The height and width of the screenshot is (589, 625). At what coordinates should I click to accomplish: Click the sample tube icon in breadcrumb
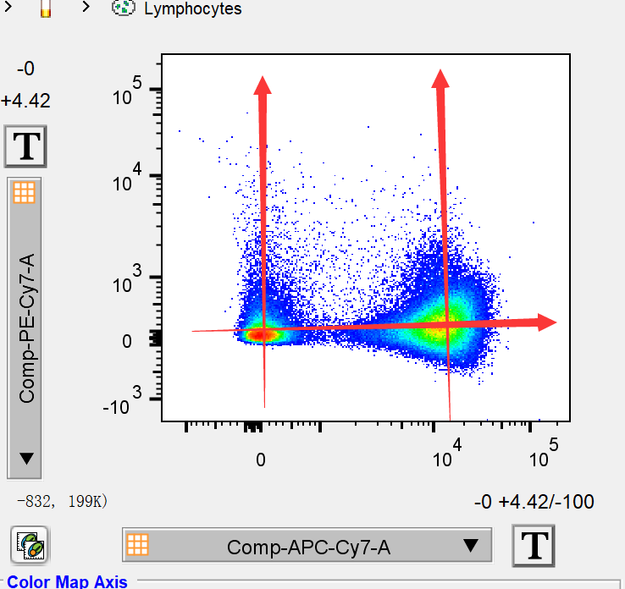pos(46,8)
